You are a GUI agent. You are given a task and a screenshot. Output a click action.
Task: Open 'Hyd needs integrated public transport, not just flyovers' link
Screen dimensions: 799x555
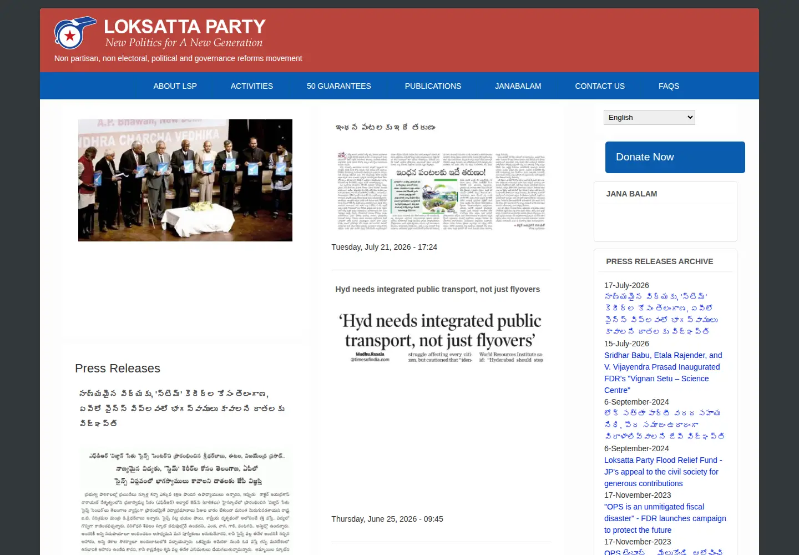(x=437, y=289)
